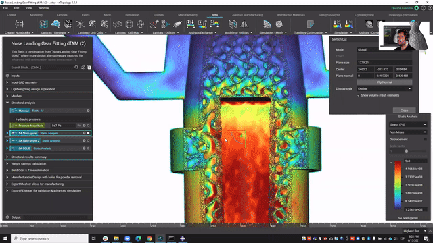Select the Simulation Mesh quarter-disc icon
433x243 pixels.
pos(267,24)
